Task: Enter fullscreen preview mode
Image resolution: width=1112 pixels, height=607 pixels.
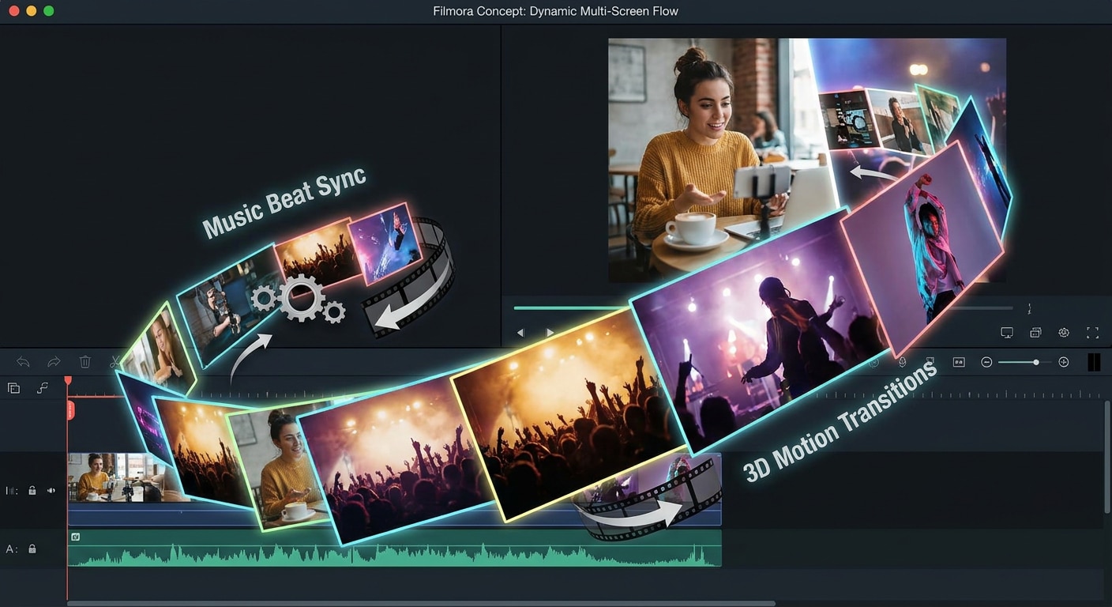Action: tap(1093, 333)
